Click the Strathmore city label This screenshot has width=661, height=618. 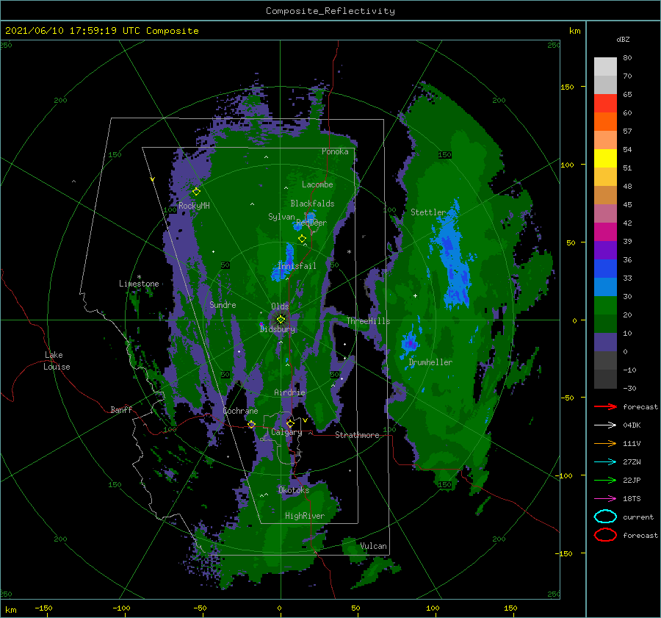[x=357, y=435]
